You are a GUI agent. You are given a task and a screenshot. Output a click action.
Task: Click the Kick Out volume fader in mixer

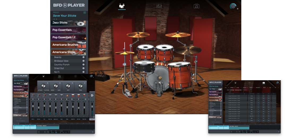click(38, 107)
